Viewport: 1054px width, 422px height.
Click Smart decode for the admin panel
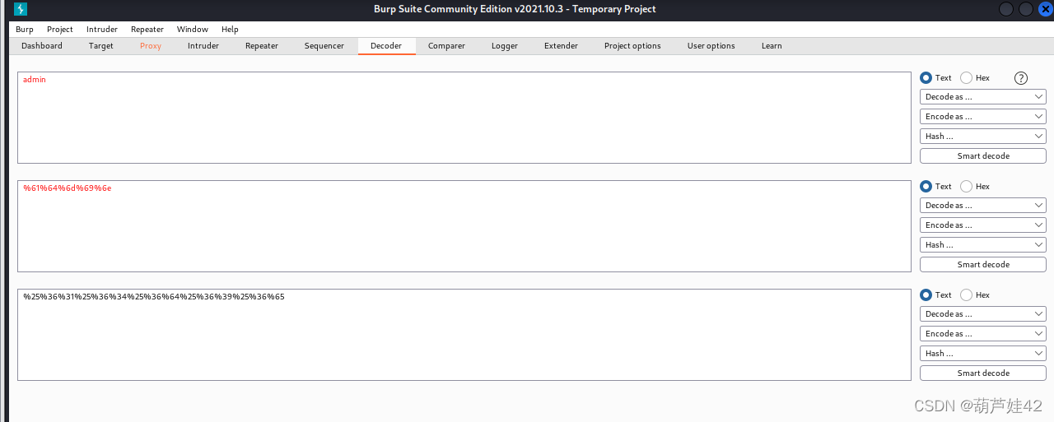coord(983,156)
